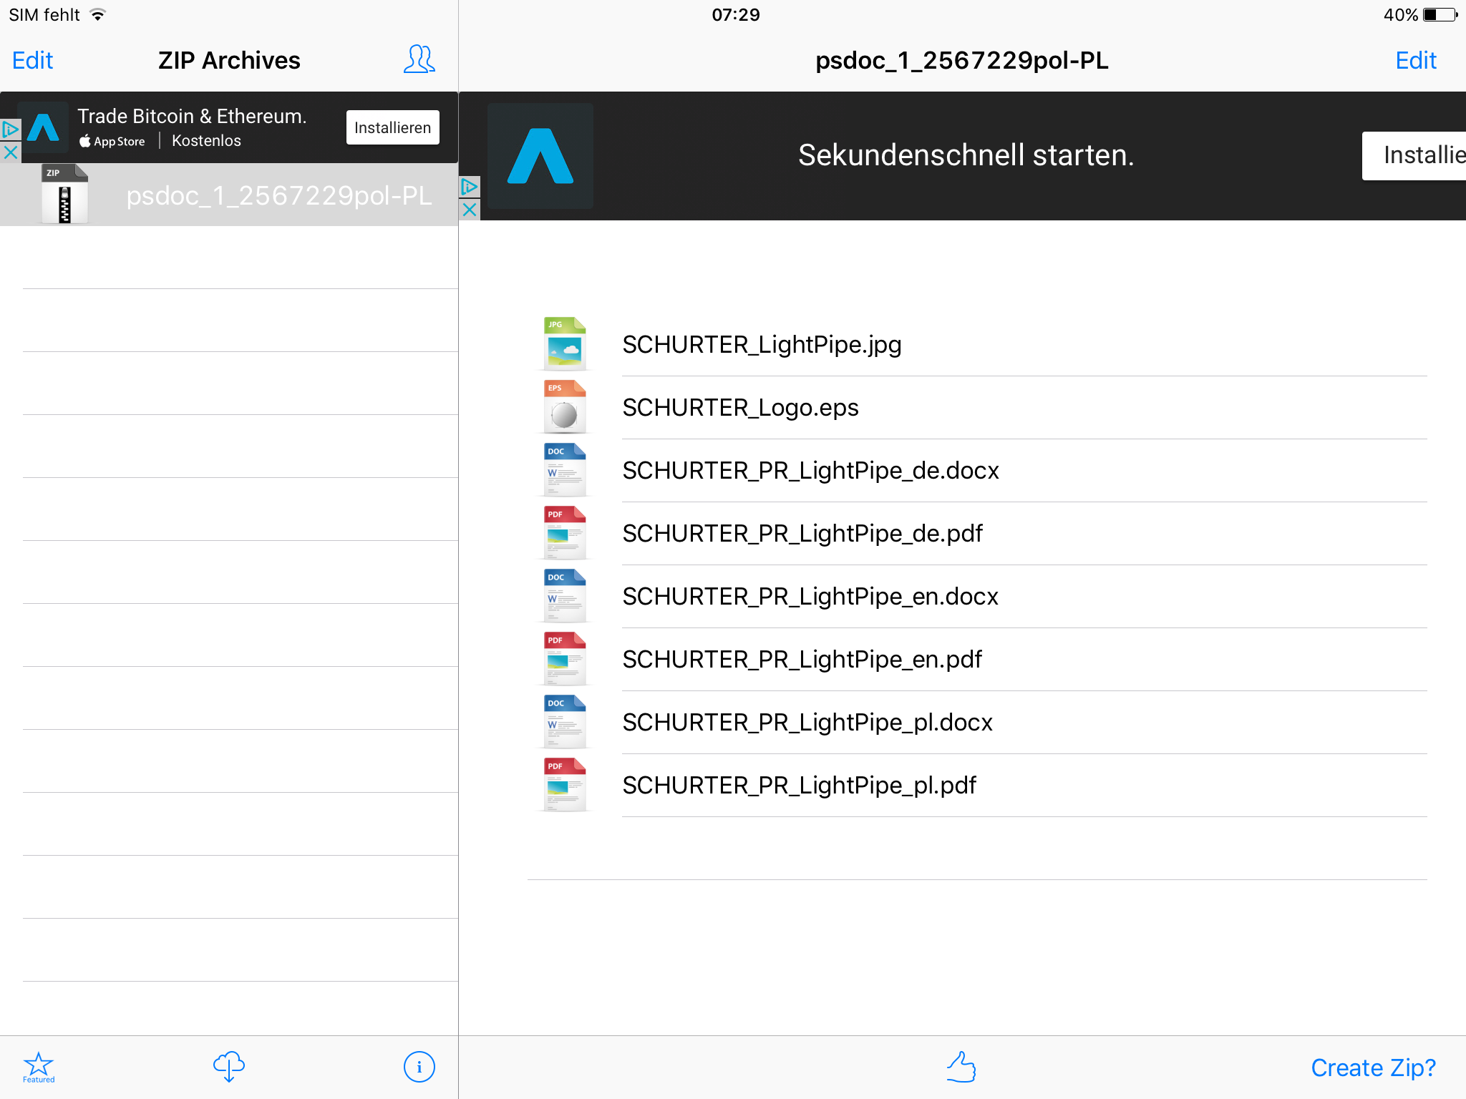Tap the 07:29 clock in status bar

(735, 15)
